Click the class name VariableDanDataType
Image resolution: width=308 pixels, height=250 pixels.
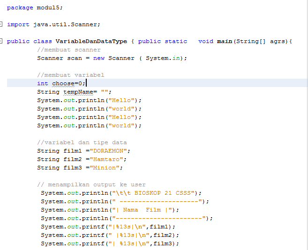coord(91,41)
